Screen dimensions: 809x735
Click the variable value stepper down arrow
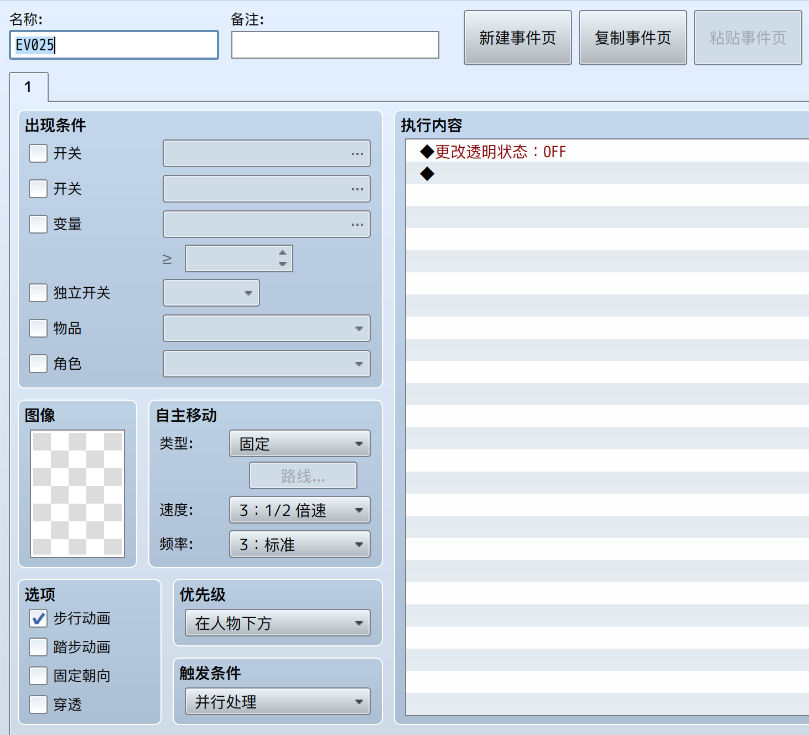coord(283,264)
